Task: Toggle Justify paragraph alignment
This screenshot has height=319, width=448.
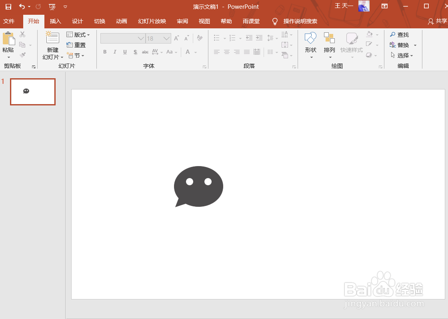Action: [247, 52]
